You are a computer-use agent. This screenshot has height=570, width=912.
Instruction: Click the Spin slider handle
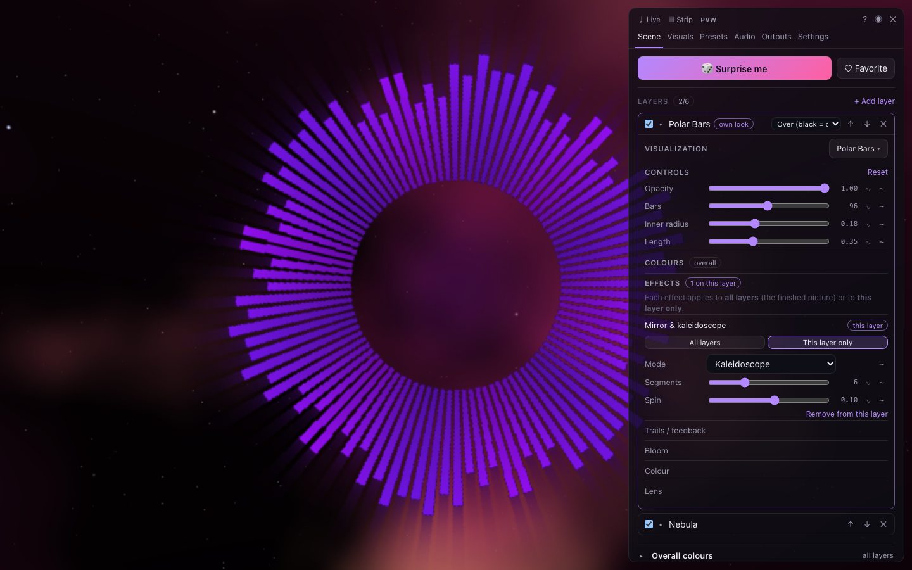(775, 400)
